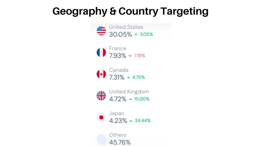Screen dimensions: 261x146
Task: Select the United Kingdom country label
Action: tap(129, 92)
